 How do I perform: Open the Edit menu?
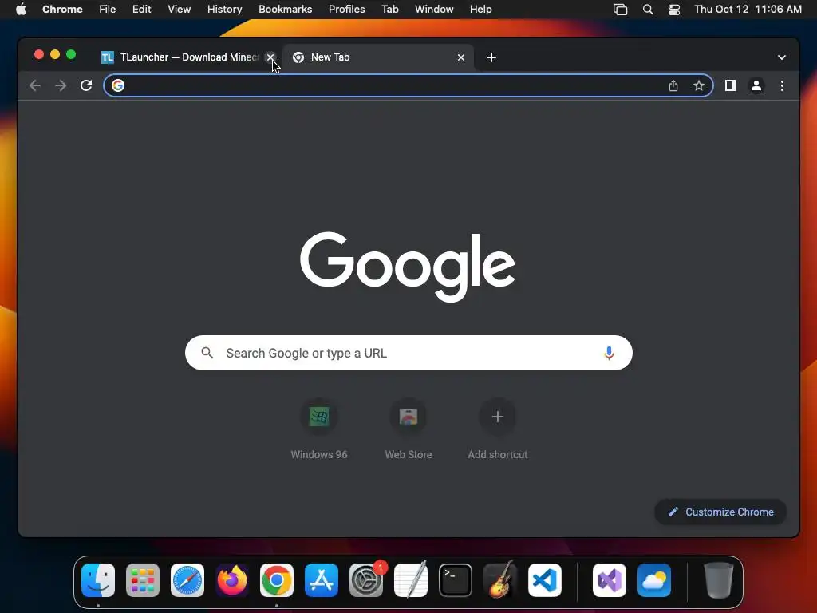coord(141,10)
